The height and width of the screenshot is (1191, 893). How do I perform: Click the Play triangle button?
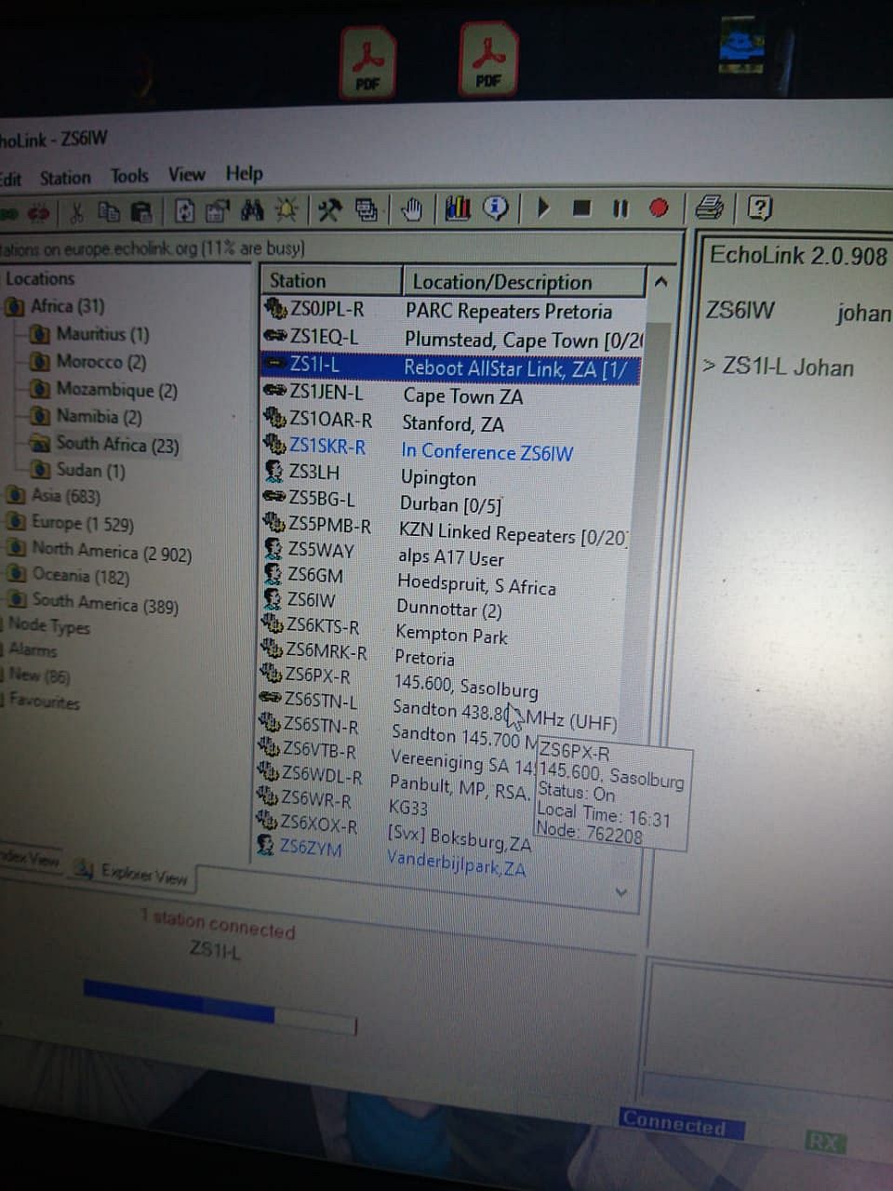pos(544,208)
